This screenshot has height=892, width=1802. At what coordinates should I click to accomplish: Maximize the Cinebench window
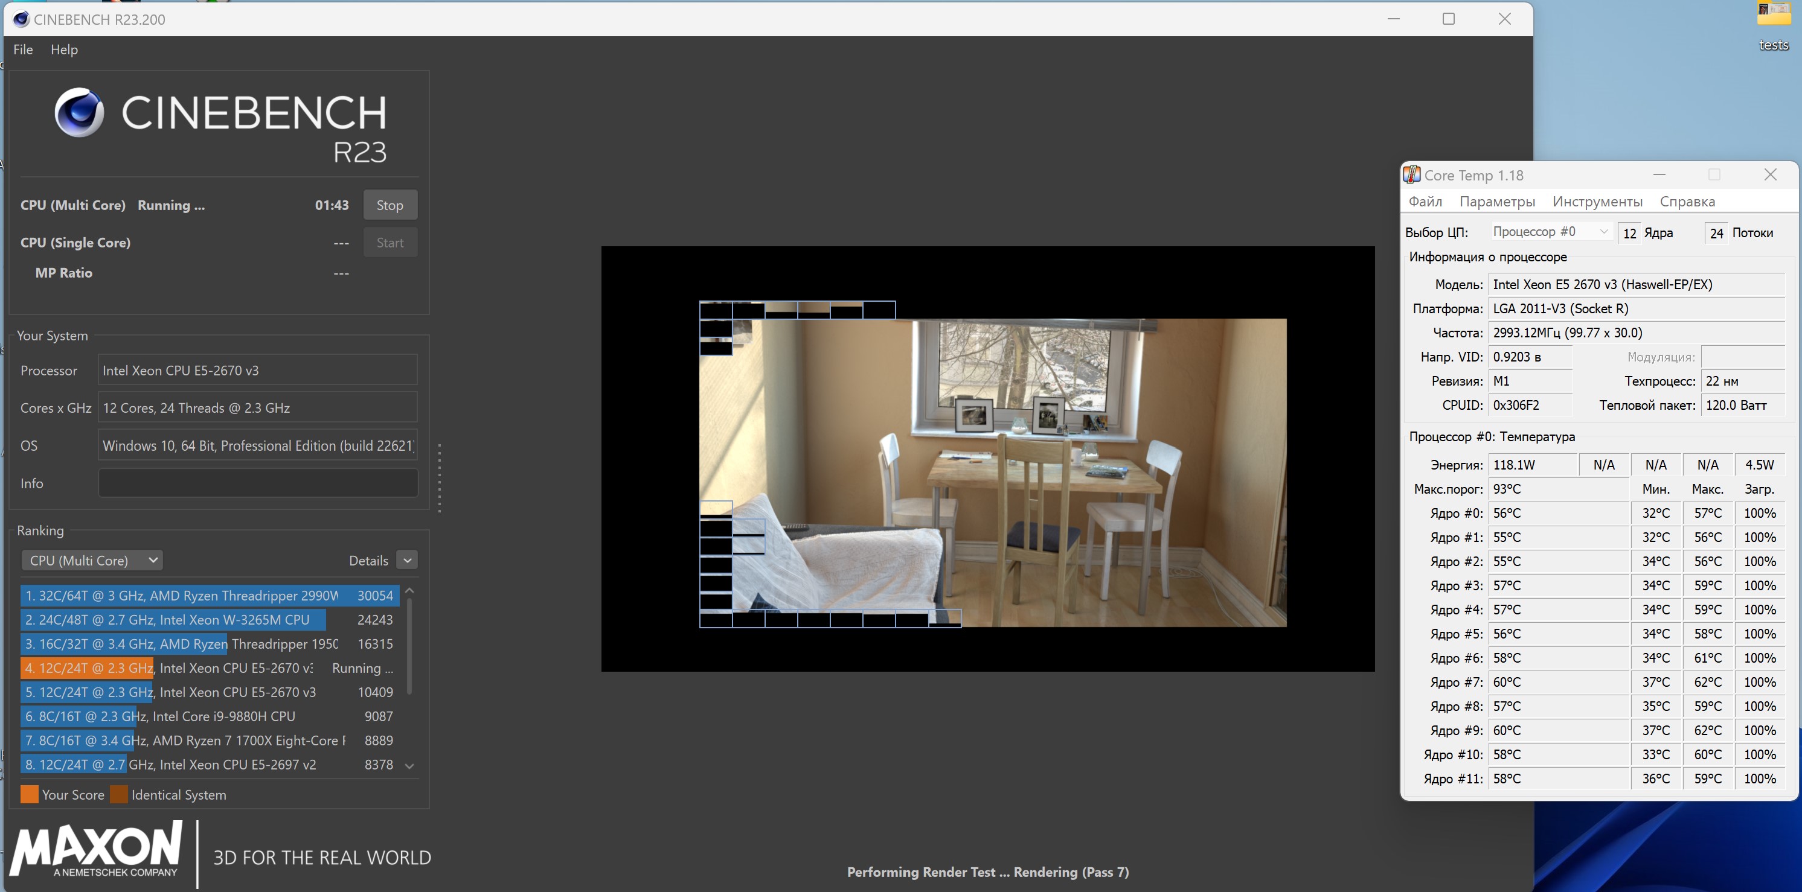[x=1449, y=19]
